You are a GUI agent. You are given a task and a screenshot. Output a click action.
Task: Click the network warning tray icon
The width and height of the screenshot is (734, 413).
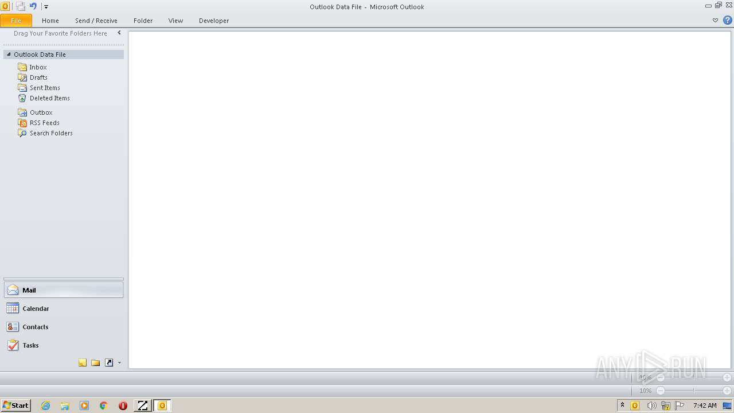666,406
